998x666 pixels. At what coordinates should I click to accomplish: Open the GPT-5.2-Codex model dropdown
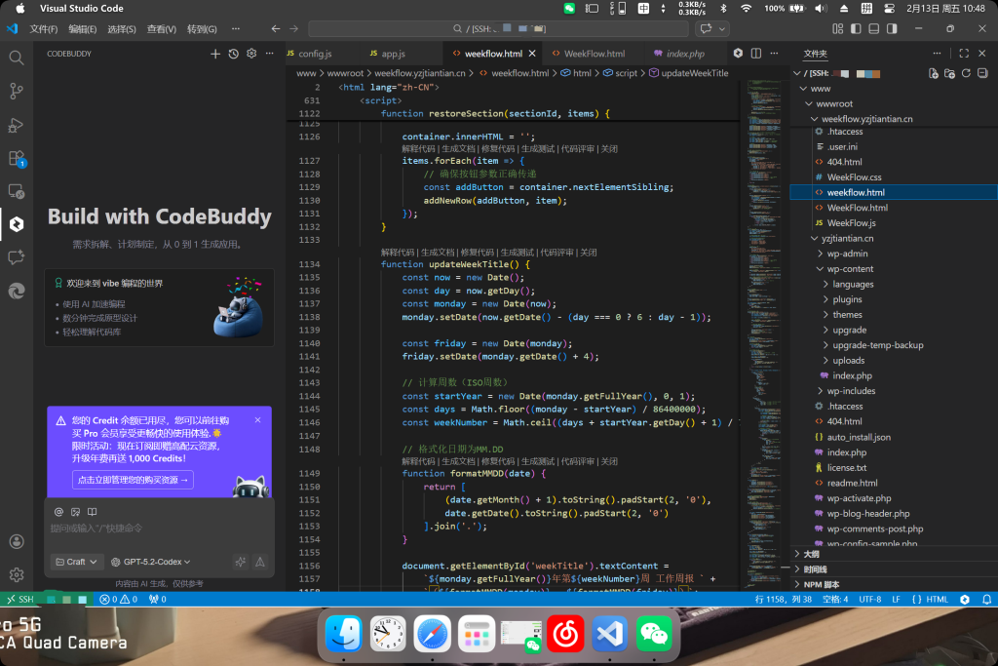(x=150, y=562)
